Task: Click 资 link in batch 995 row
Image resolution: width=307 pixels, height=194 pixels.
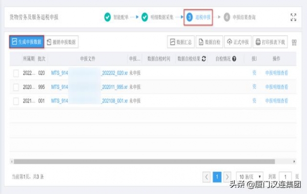Action: tap(254, 87)
